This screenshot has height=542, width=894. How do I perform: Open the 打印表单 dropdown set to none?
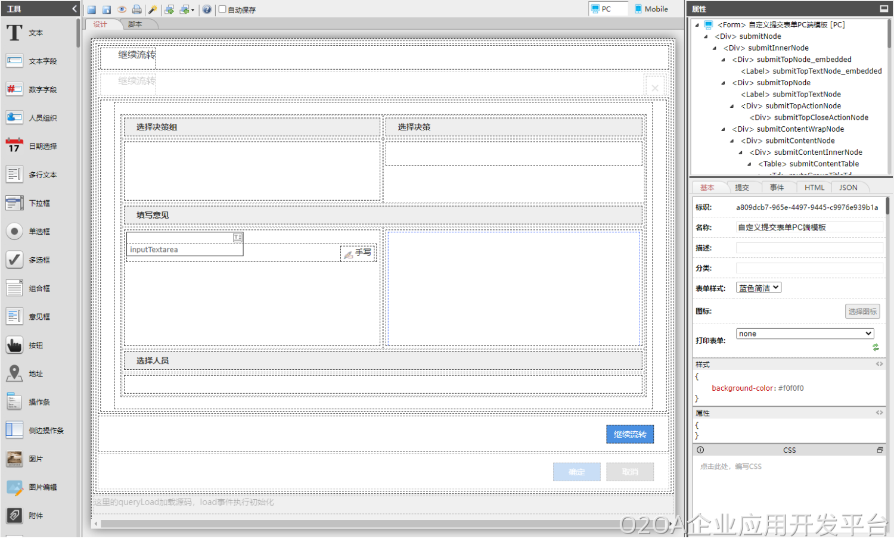click(x=805, y=334)
